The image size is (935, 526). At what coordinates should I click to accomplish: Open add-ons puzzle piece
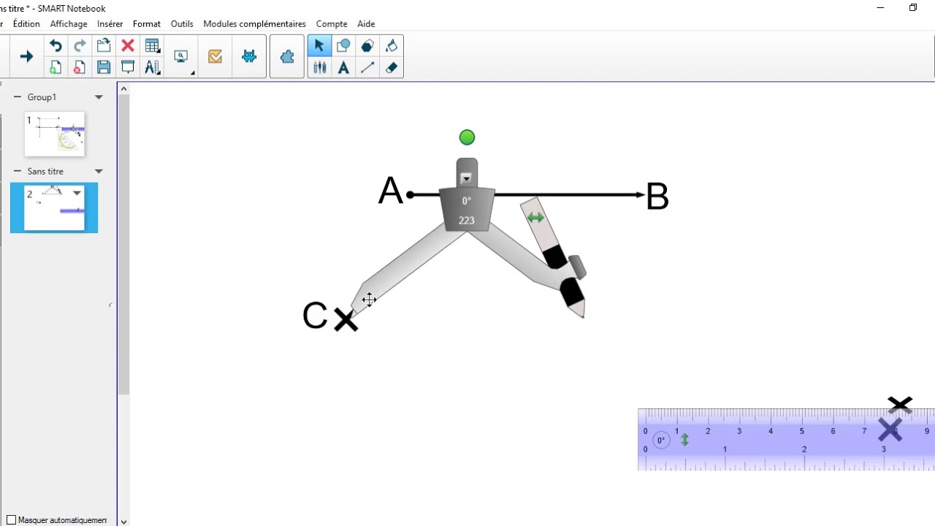click(x=287, y=56)
